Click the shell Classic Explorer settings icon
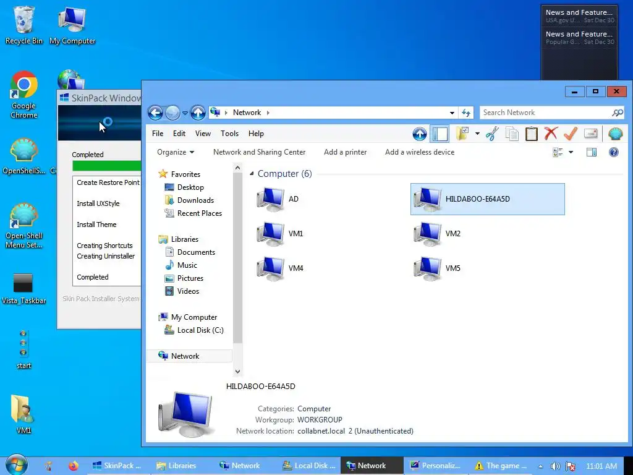Image resolution: width=633 pixels, height=475 pixels. click(x=615, y=134)
